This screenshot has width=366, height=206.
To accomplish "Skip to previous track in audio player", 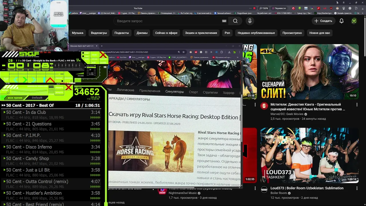I will pos(16,80).
